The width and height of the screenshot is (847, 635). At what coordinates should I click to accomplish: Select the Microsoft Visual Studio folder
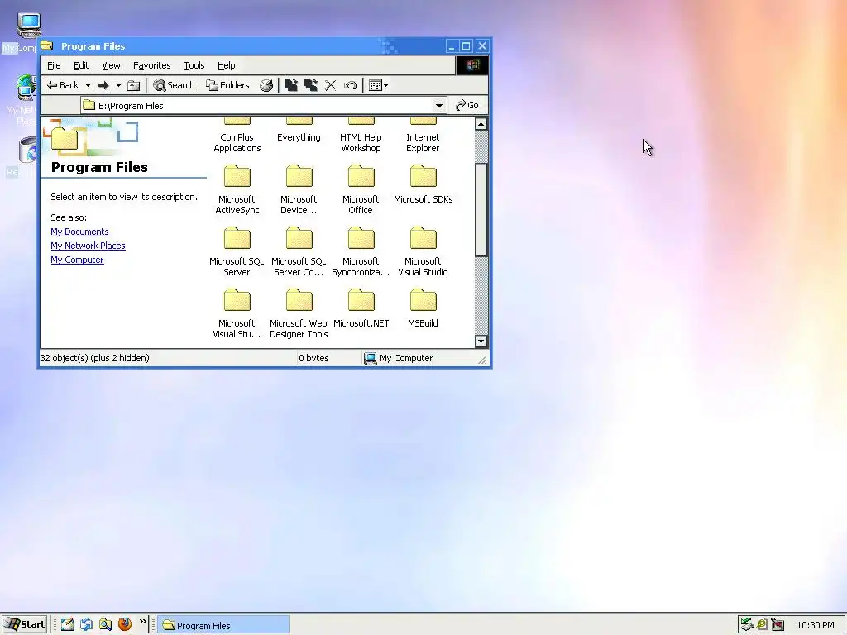(423, 251)
